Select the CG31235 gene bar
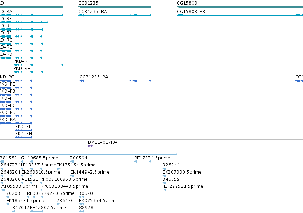 pyautogui.click(x=114, y=7)
